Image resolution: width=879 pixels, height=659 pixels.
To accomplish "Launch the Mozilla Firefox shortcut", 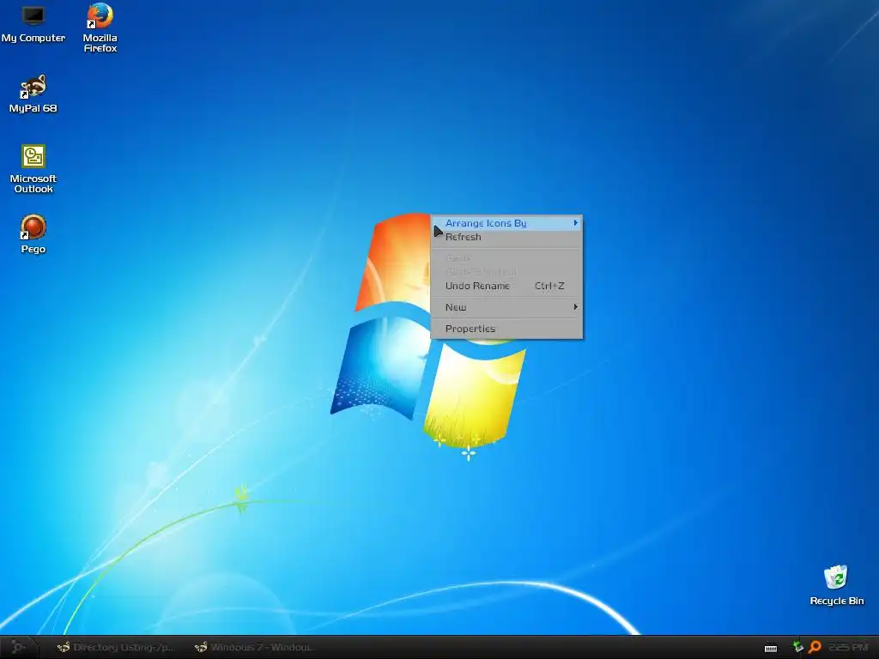I will coord(100,28).
